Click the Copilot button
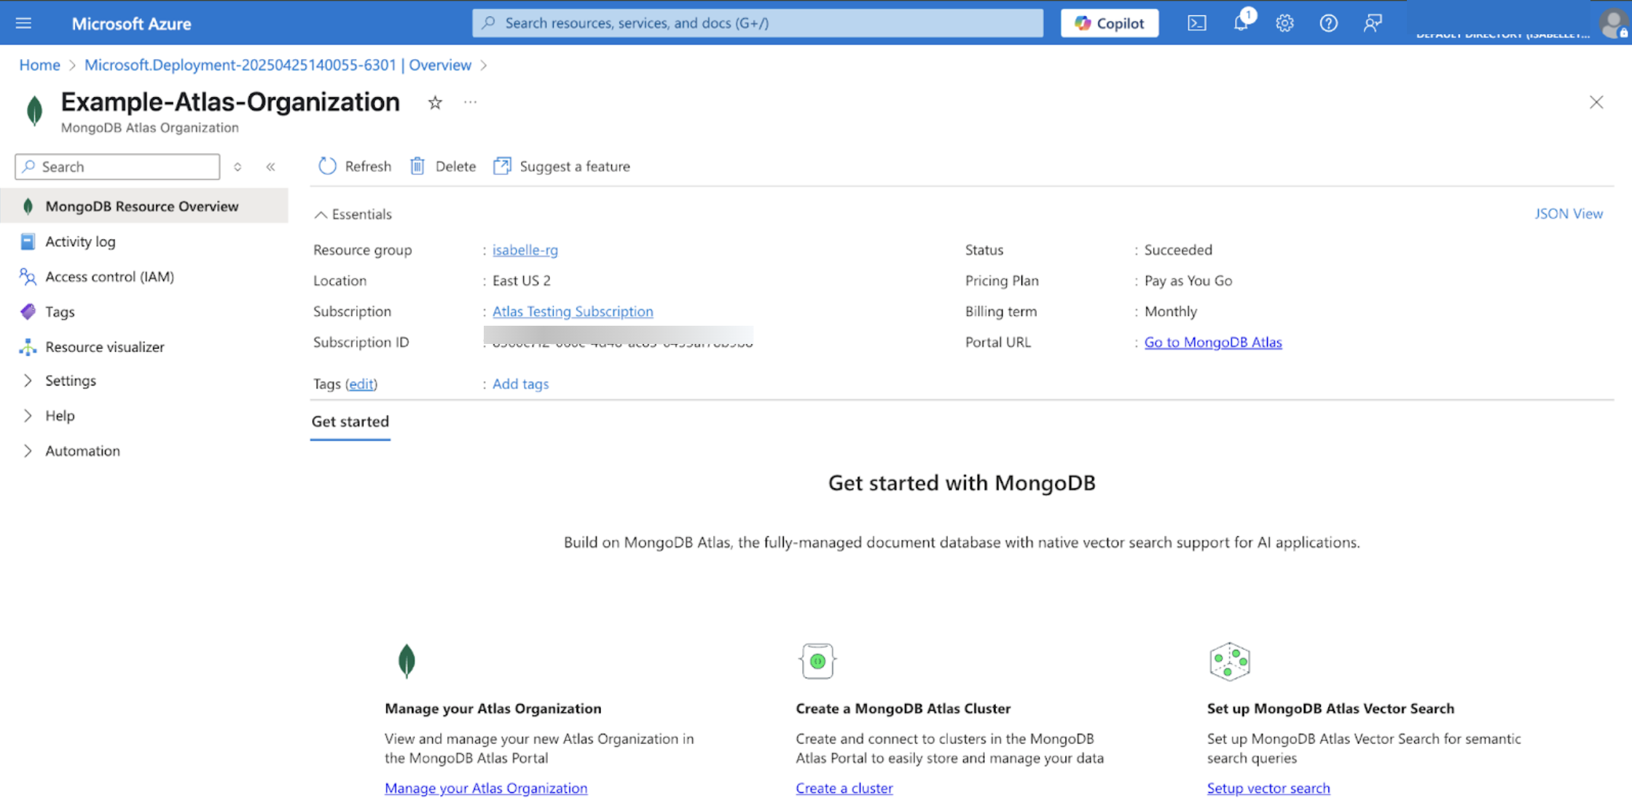This screenshot has width=1632, height=803. [1109, 23]
